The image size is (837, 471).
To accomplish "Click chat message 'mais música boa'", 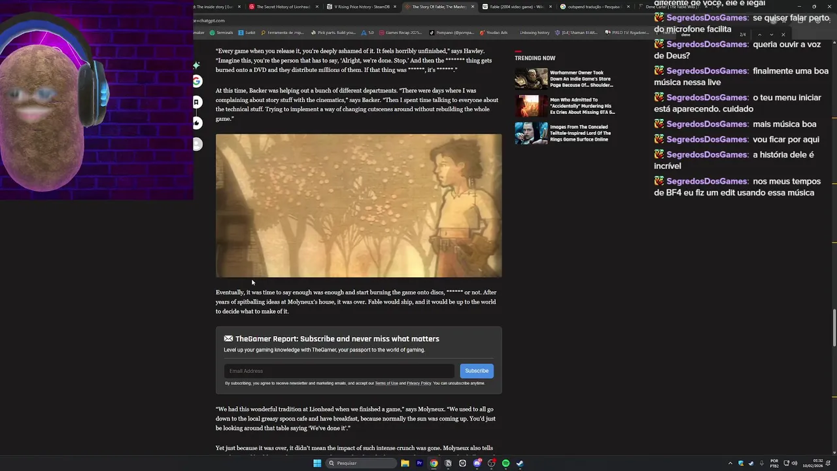I will (x=735, y=124).
